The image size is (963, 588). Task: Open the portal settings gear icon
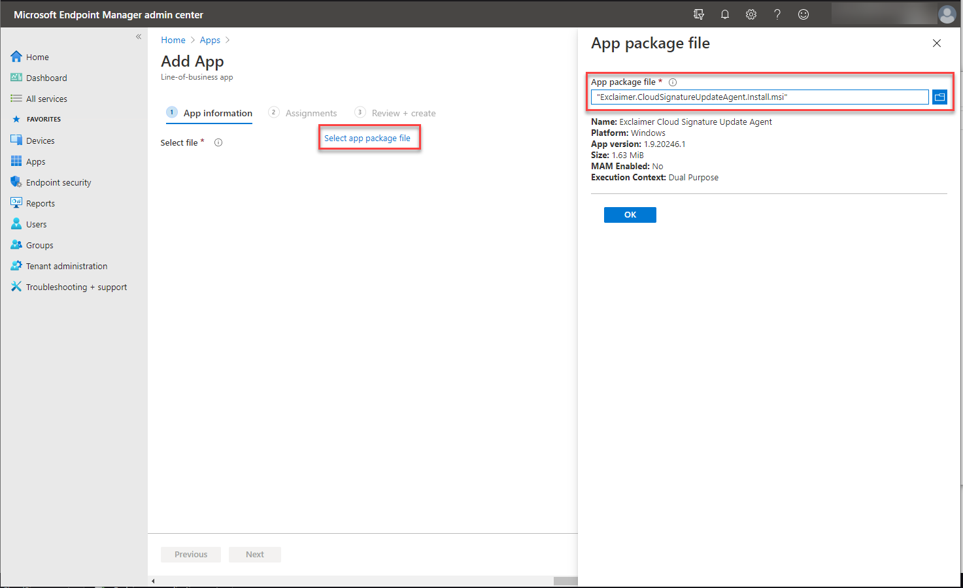[751, 14]
